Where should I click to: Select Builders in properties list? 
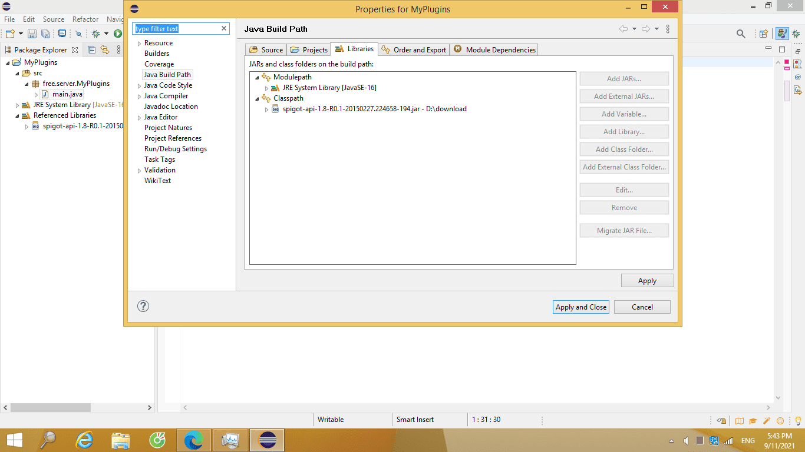tap(157, 54)
